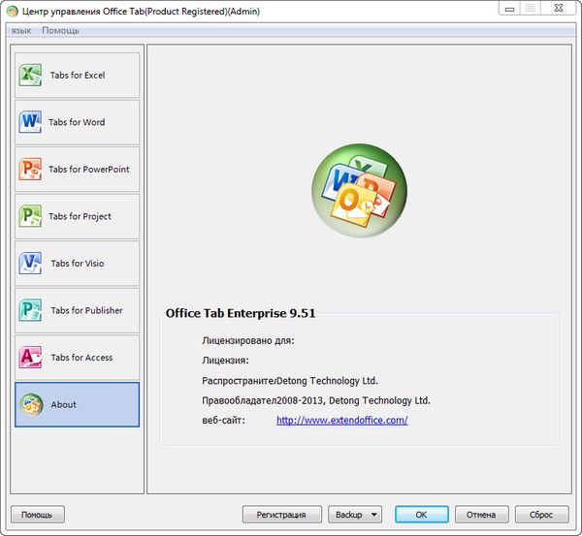Select the Tabs for Visio label
The width and height of the screenshot is (582, 536).
click(x=78, y=264)
